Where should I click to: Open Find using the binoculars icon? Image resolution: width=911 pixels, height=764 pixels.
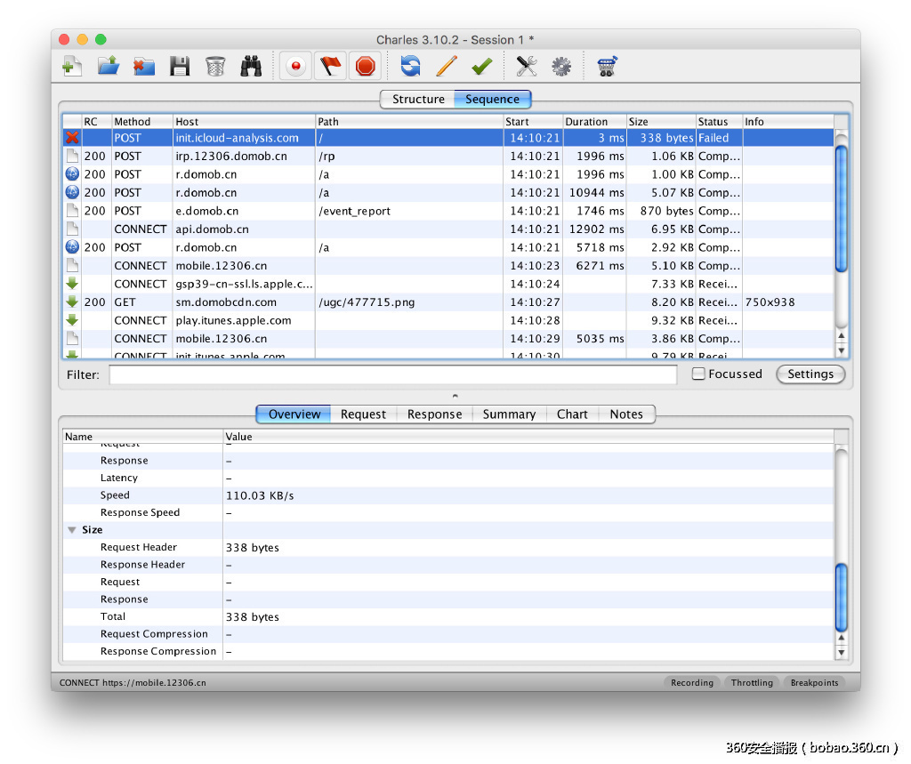252,66
